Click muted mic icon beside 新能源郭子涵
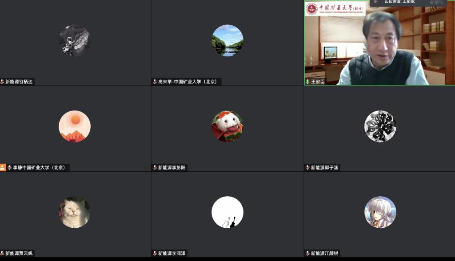455x261 pixels. [x=307, y=167]
